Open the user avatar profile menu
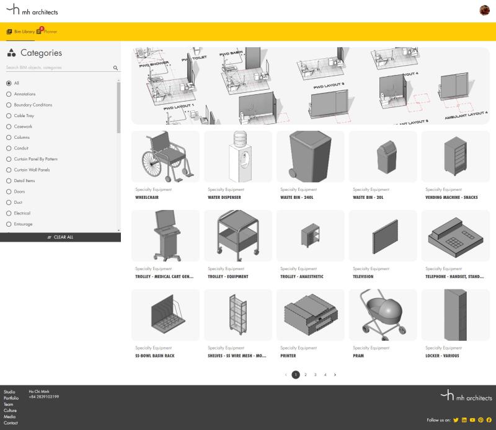 tap(484, 11)
